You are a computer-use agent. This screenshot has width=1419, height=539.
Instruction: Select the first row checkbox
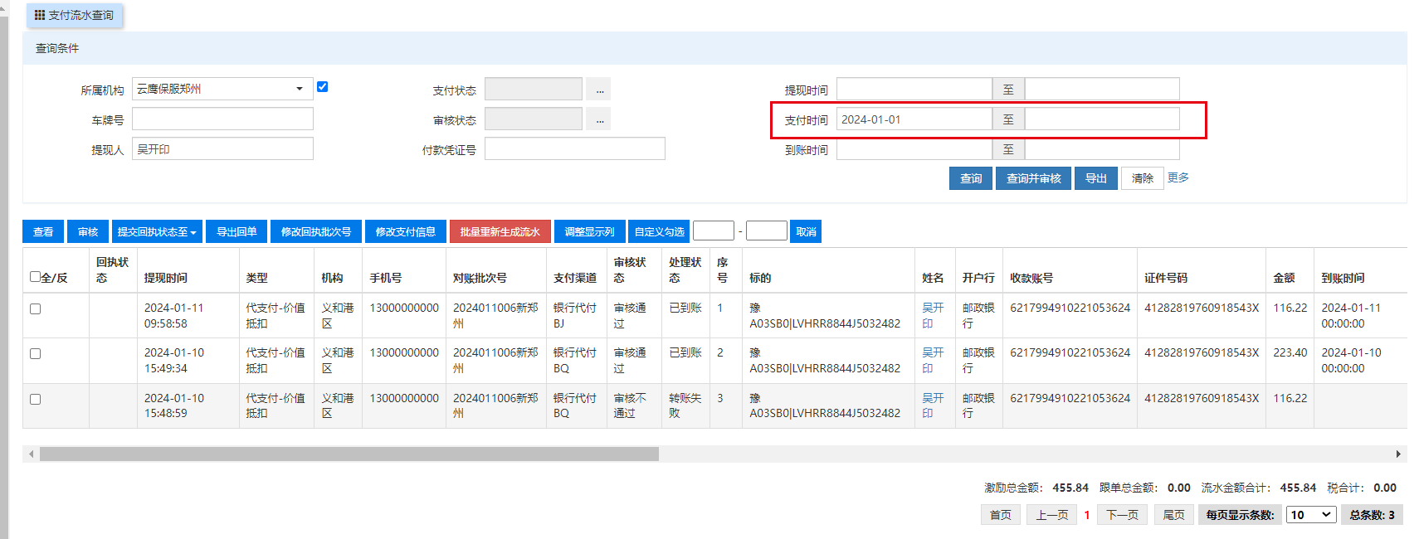coord(36,308)
